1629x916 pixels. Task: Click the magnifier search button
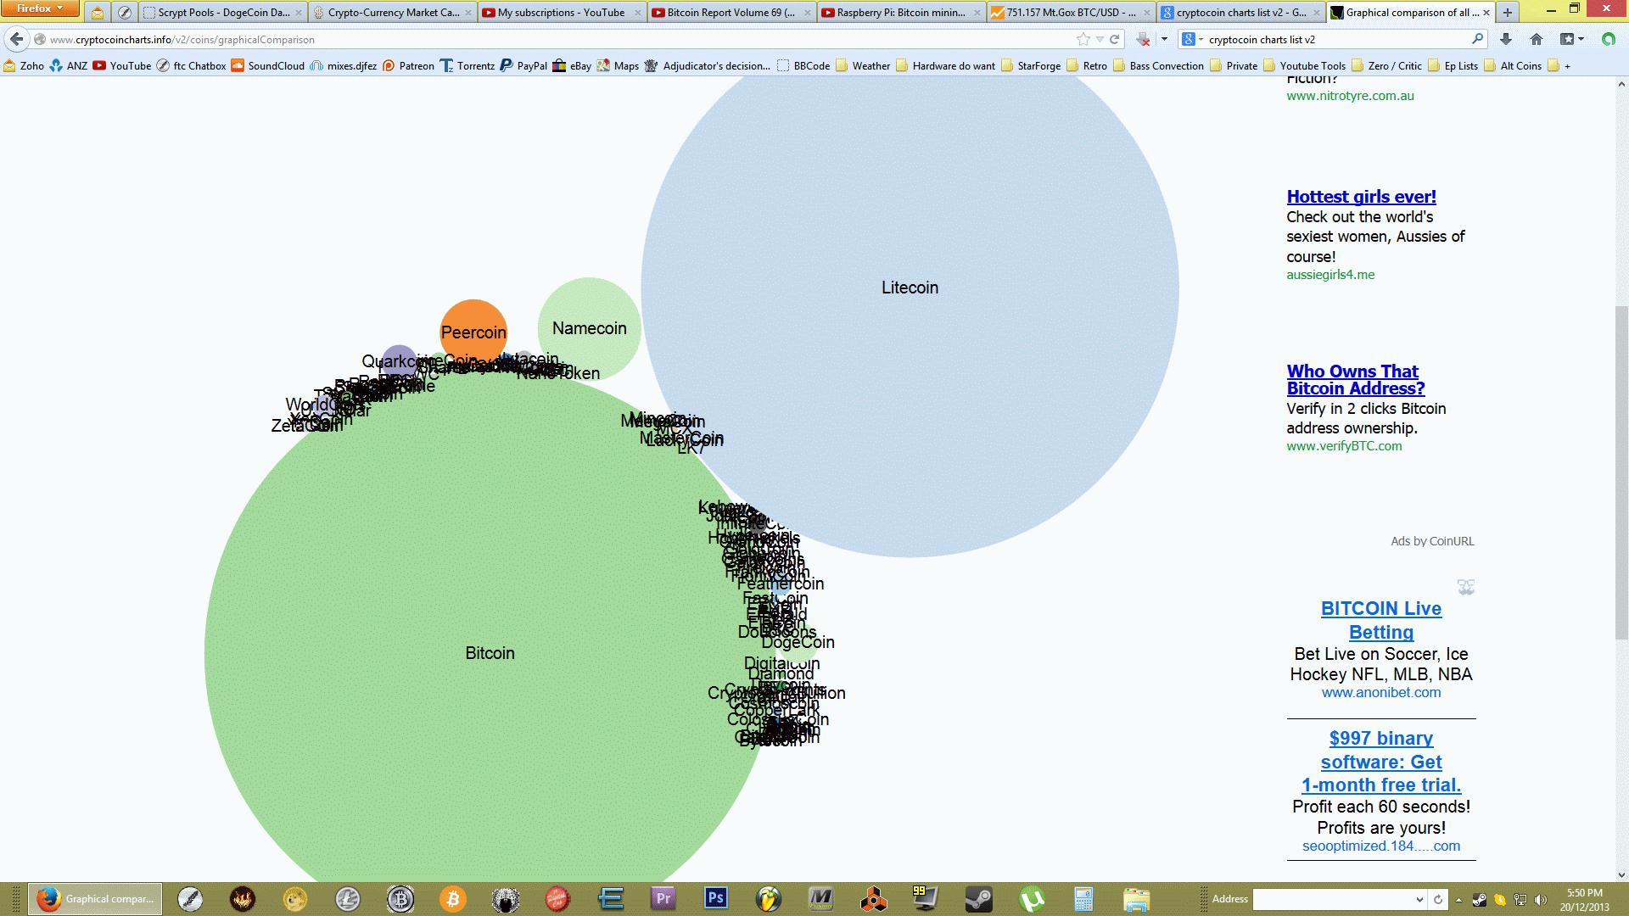pos(1477,39)
